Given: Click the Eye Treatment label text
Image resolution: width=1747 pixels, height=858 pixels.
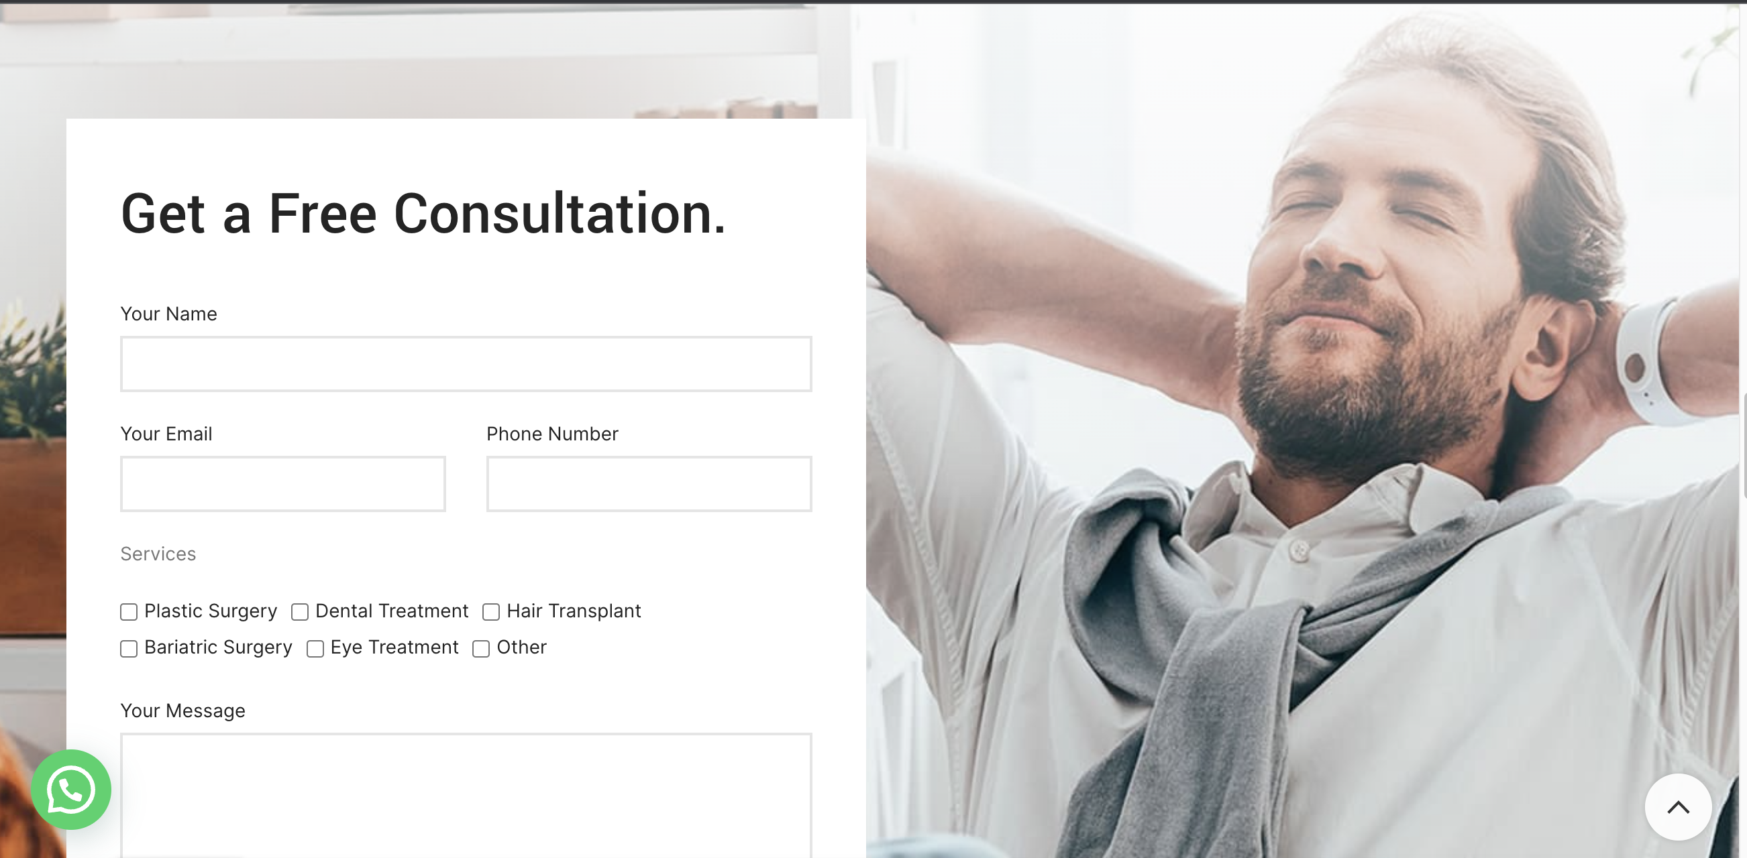Looking at the screenshot, I should 394,648.
